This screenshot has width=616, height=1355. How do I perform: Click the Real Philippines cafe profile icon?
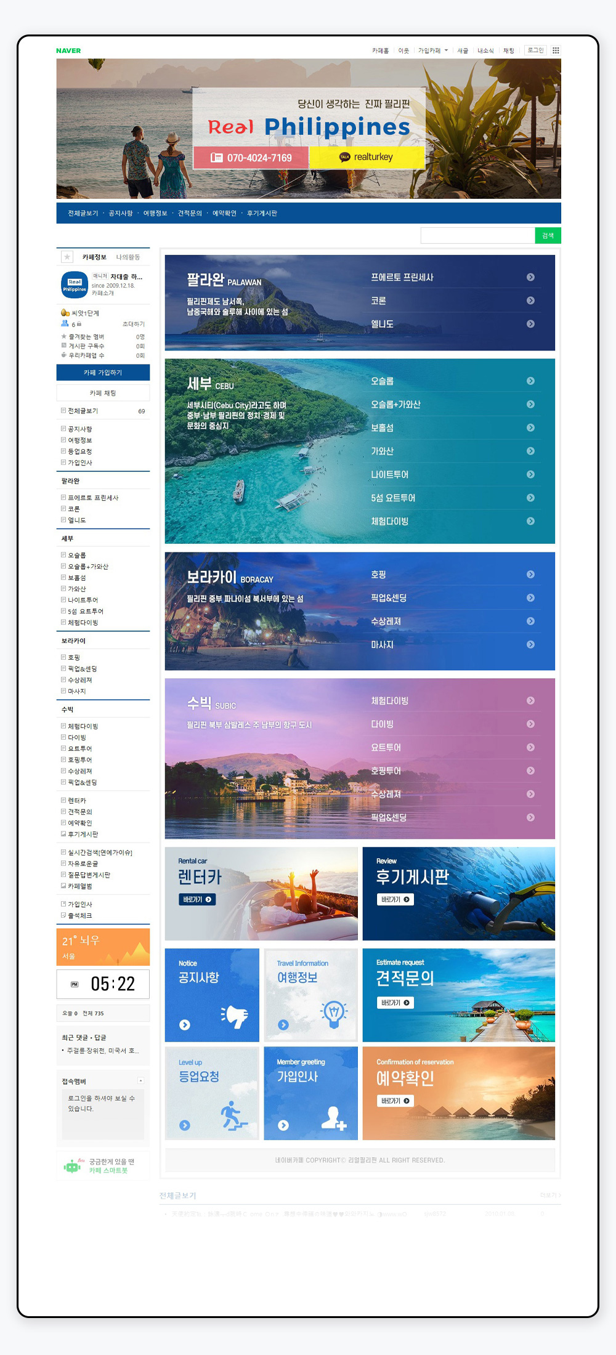click(x=75, y=285)
